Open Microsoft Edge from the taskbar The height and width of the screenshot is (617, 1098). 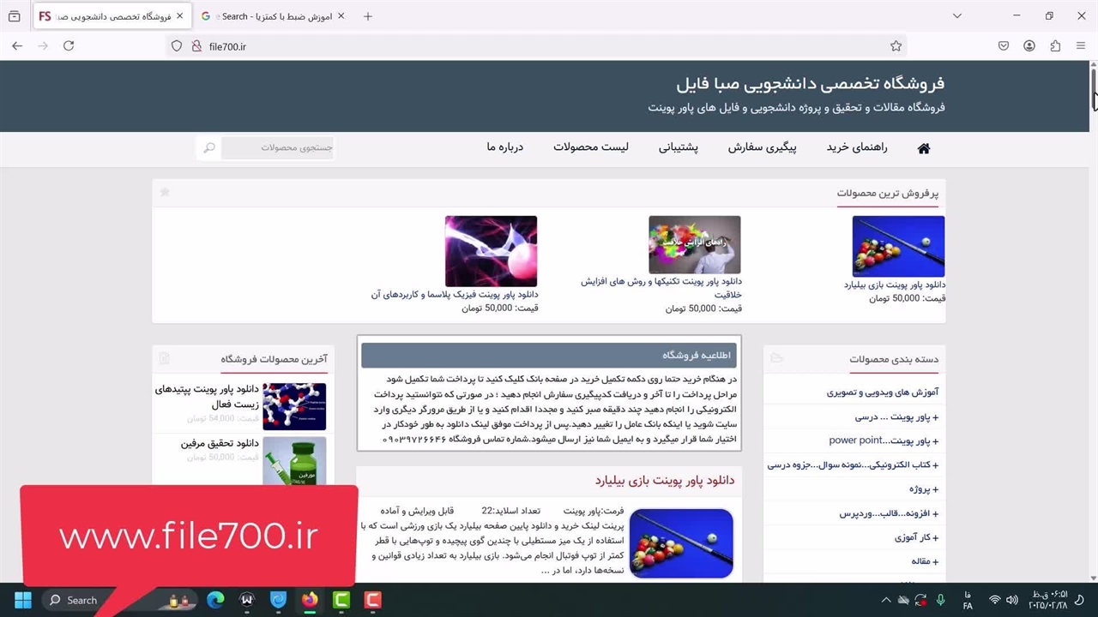[215, 600]
